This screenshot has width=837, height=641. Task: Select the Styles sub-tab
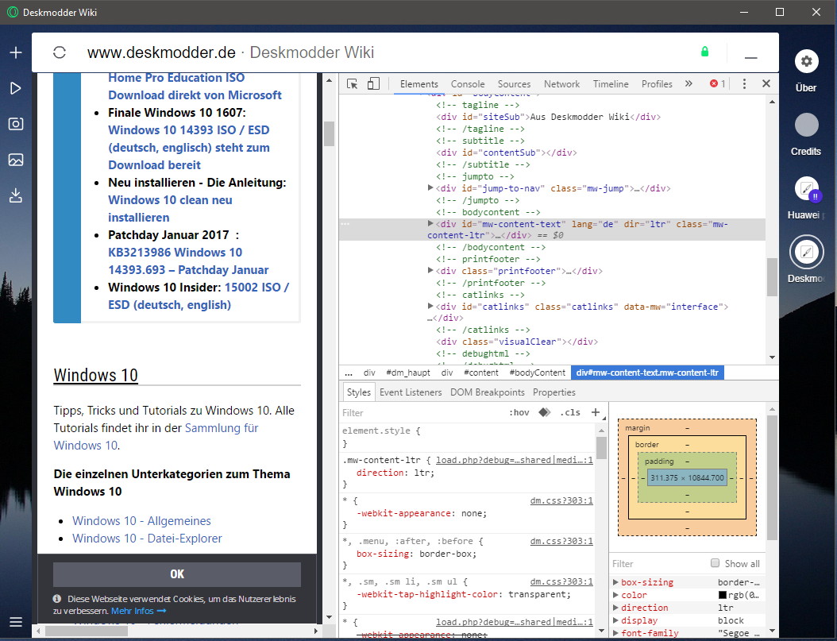[359, 392]
